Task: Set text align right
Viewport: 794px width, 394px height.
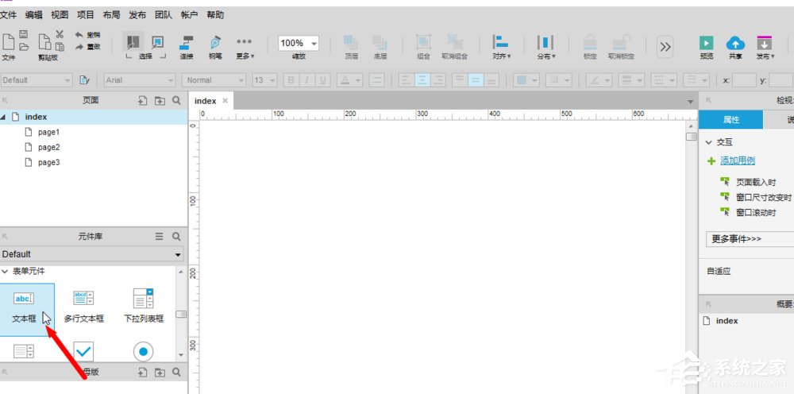Action: coord(438,80)
